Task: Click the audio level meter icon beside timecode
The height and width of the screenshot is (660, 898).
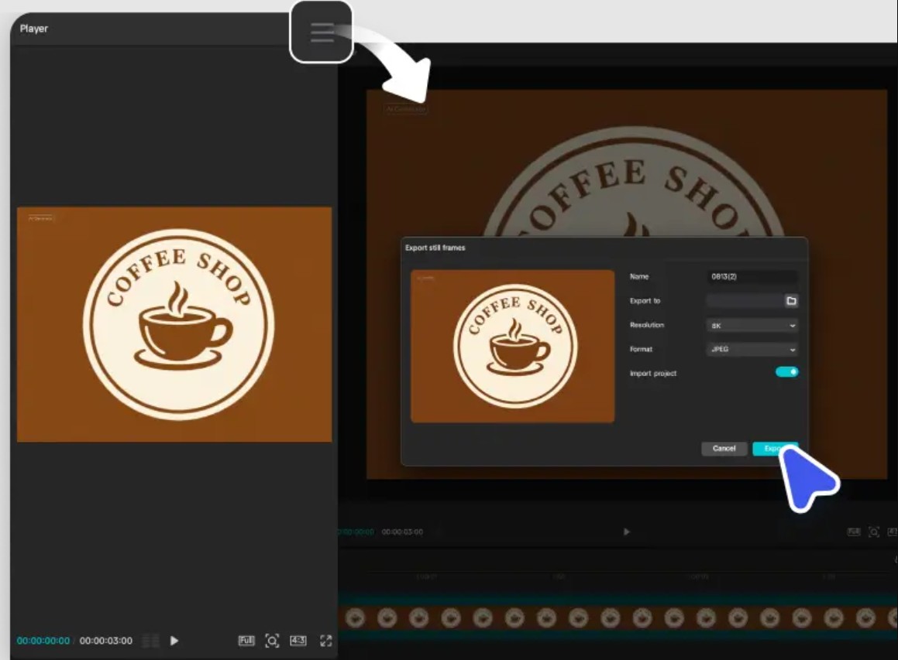Action: 151,641
